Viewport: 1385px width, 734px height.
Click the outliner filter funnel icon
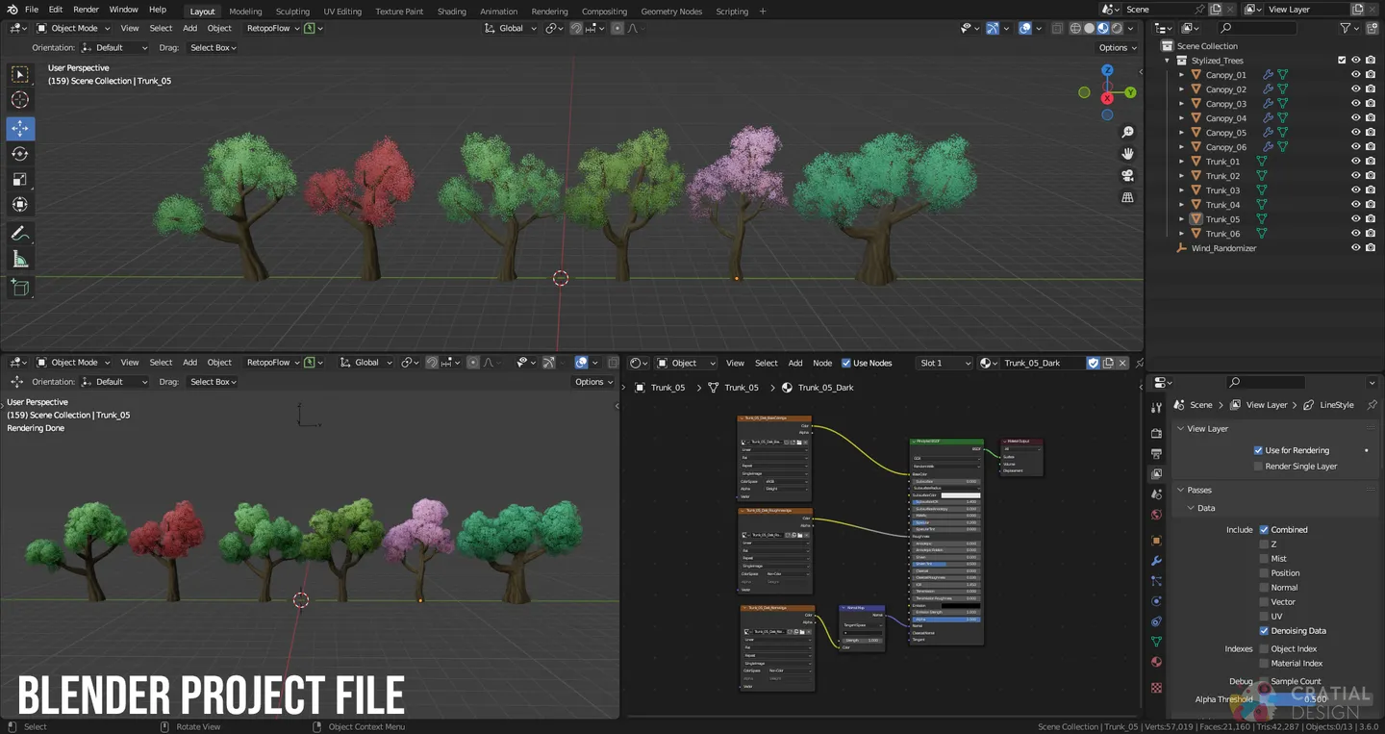pos(1347,29)
